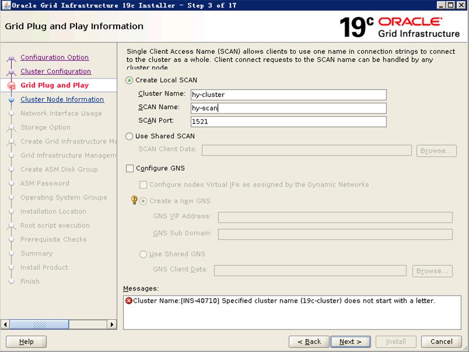The height and width of the screenshot is (352, 469).
Task: Click the Back button
Action: pyautogui.click(x=309, y=342)
